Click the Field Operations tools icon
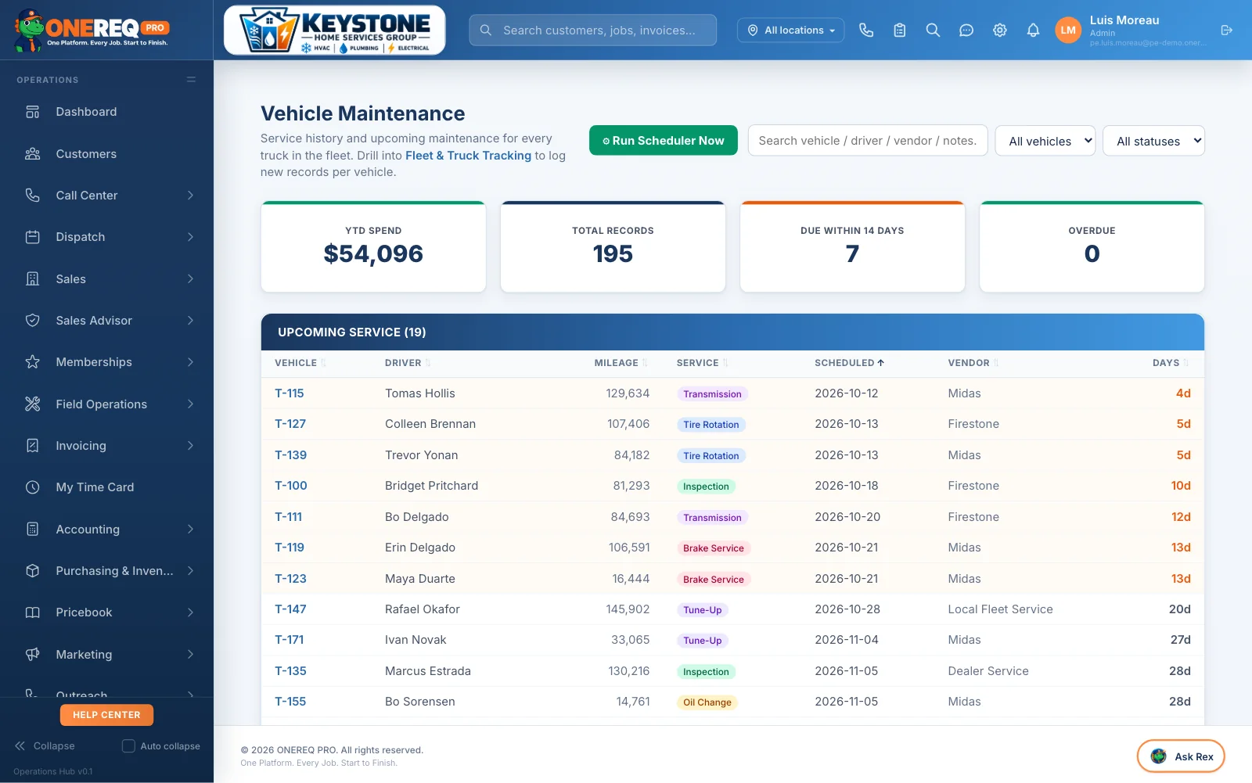1252x783 pixels. (33, 404)
